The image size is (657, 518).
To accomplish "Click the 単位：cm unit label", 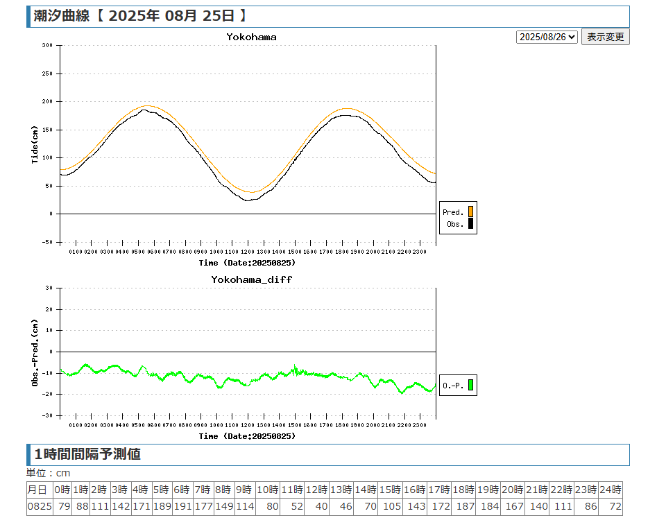I will [x=49, y=473].
